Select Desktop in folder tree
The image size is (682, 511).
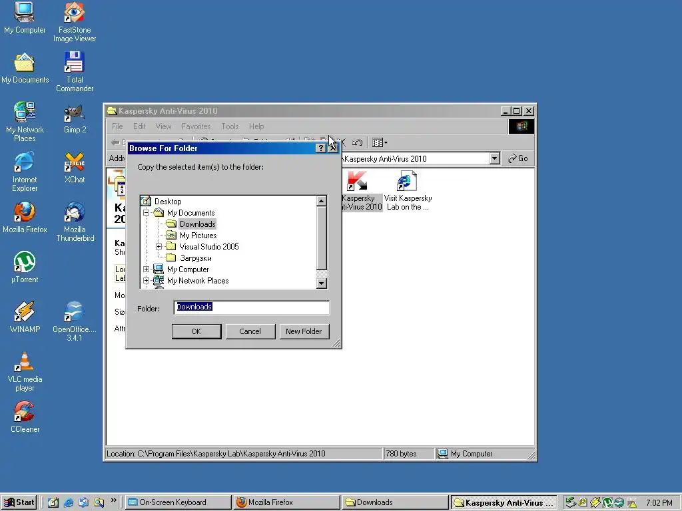click(x=168, y=202)
